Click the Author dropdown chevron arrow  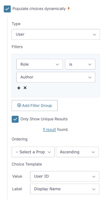(x=90, y=77)
